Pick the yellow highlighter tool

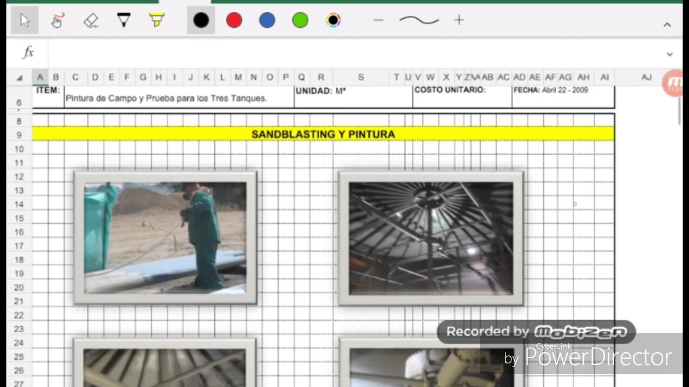click(x=157, y=20)
